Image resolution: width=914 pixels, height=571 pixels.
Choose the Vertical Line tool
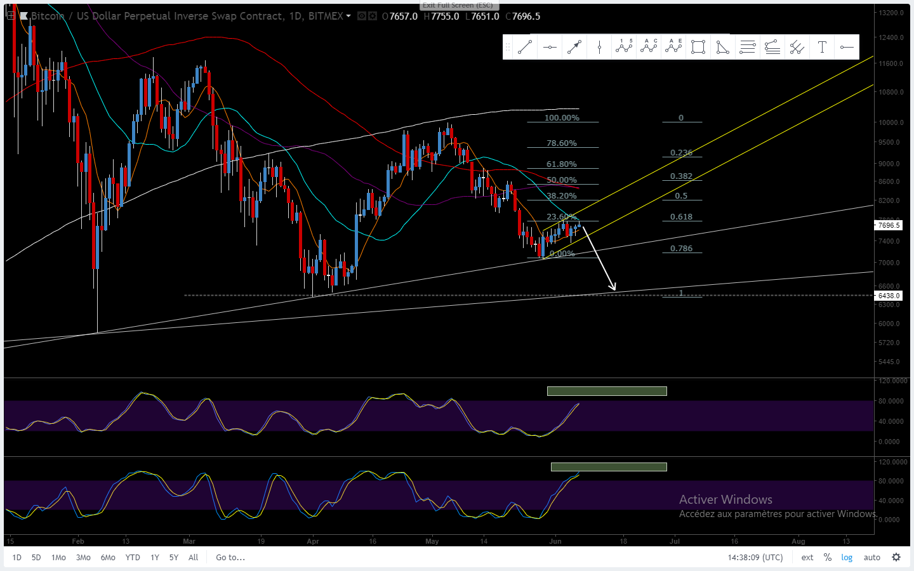click(599, 47)
